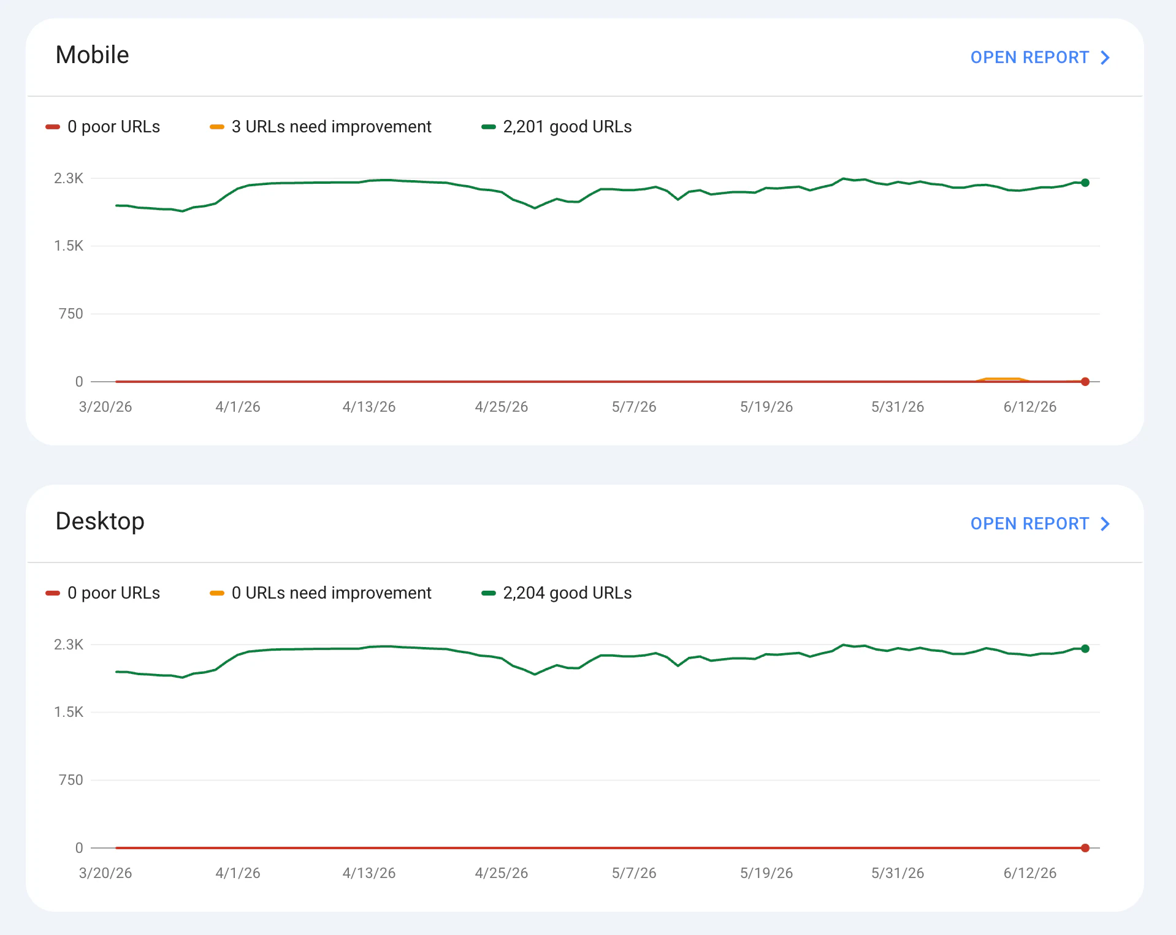
Task: Click green good URLs swatch in Mobile legend
Action: (x=489, y=127)
